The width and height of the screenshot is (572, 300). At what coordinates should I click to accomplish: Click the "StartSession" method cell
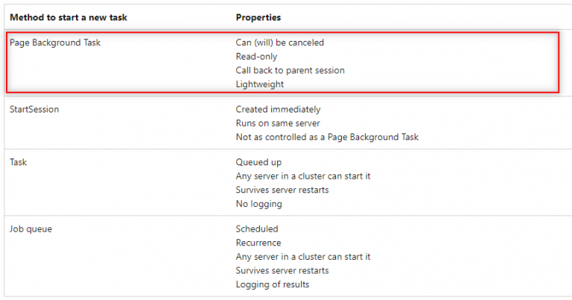[x=34, y=109]
